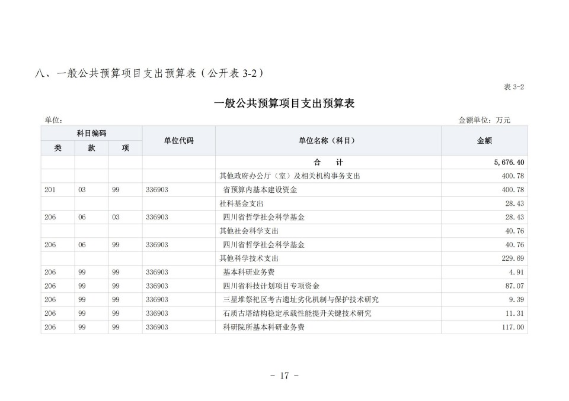Click the 单位名称（科目） column header

click(328, 141)
